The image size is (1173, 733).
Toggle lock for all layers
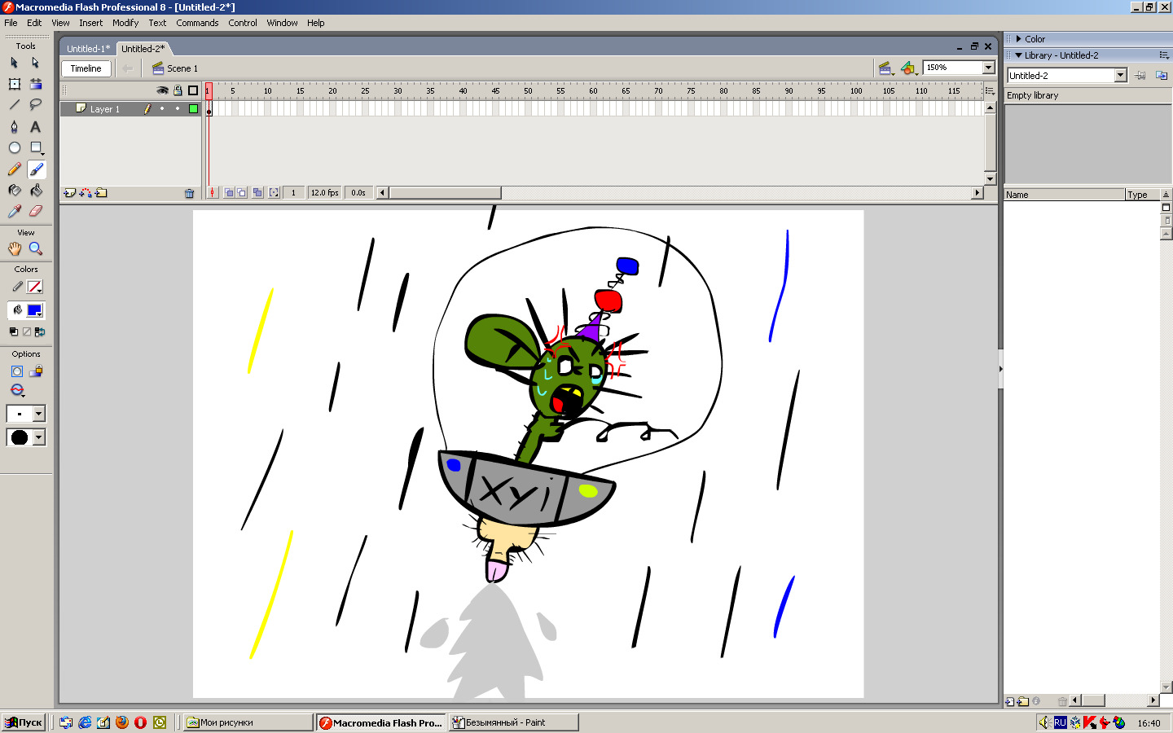pos(178,90)
